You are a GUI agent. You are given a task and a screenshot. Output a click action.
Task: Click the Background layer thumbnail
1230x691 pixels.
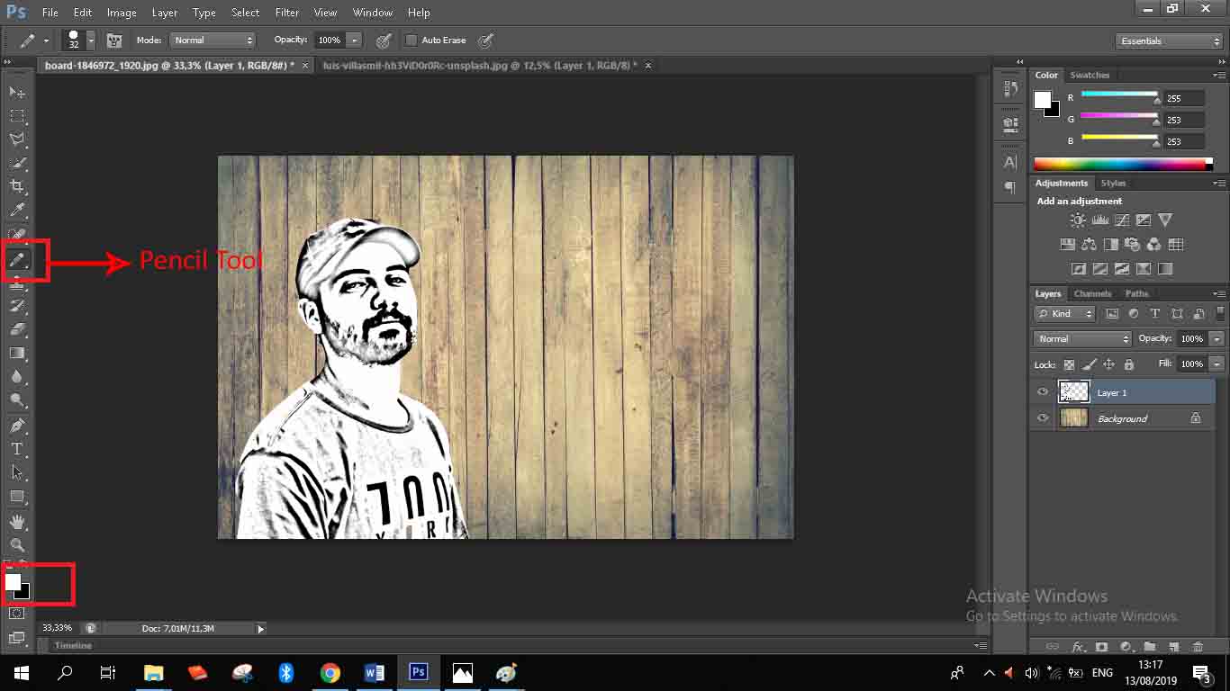(x=1073, y=418)
